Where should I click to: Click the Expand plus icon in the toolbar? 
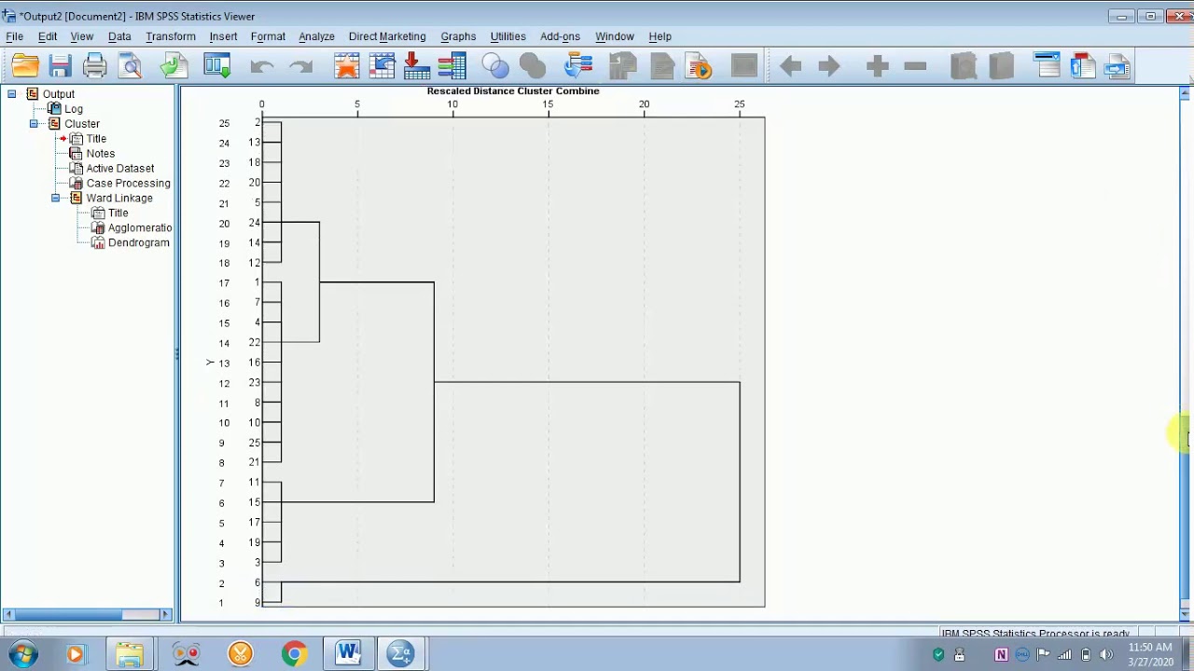[x=877, y=66]
